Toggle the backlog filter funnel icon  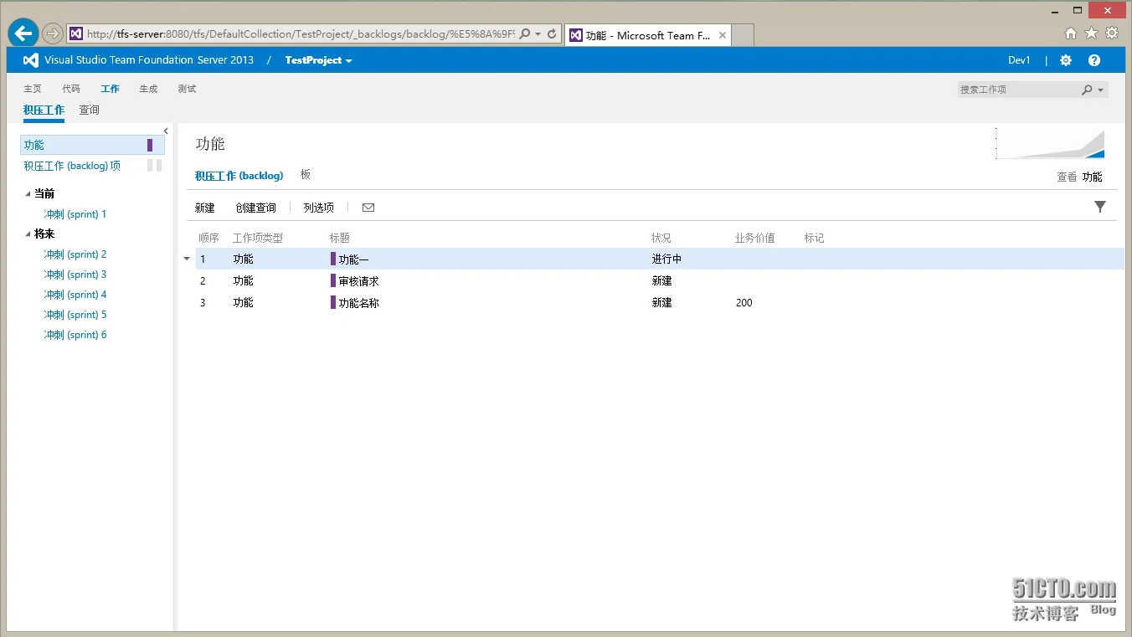(1100, 207)
